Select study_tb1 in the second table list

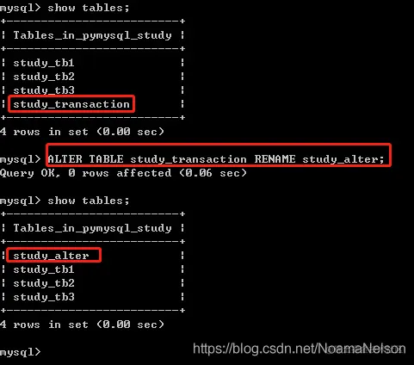[44, 269]
